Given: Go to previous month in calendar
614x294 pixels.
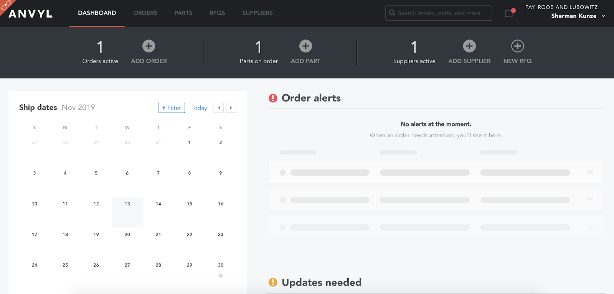Looking at the screenshot, I should [x=219, y=108].
